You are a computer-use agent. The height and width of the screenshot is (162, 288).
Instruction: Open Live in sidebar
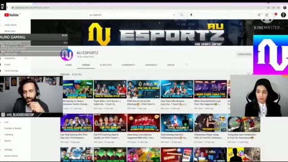pos(6,122)
